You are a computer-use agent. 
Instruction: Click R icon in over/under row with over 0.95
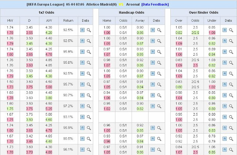point(225,117)
